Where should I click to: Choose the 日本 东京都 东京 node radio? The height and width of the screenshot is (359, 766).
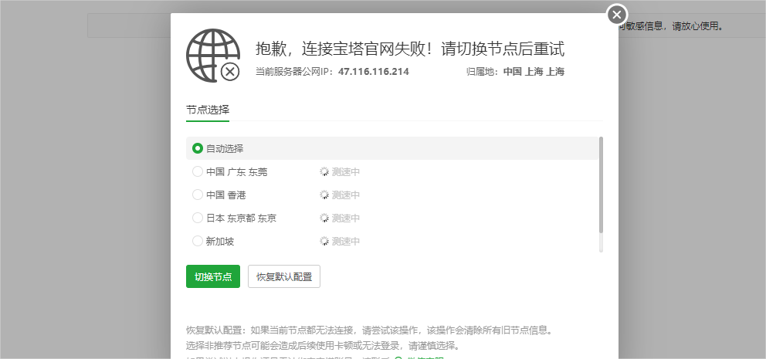(198, 218)
